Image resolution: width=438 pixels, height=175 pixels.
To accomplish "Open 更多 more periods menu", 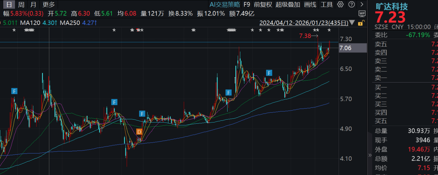I will (48, 4).
